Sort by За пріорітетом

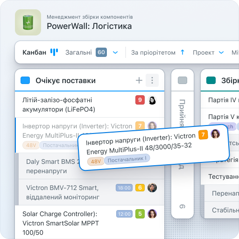pos(153,53)
